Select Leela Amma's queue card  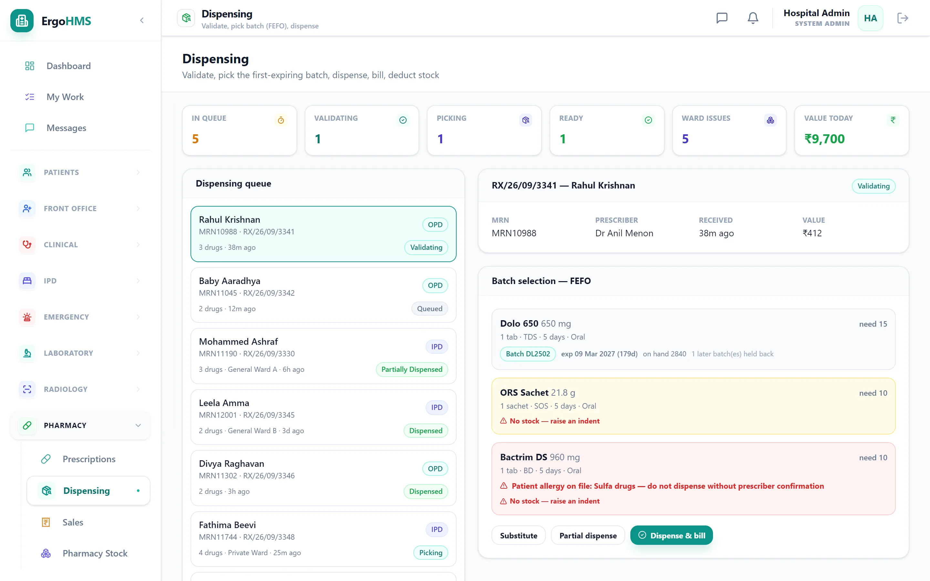323,417
